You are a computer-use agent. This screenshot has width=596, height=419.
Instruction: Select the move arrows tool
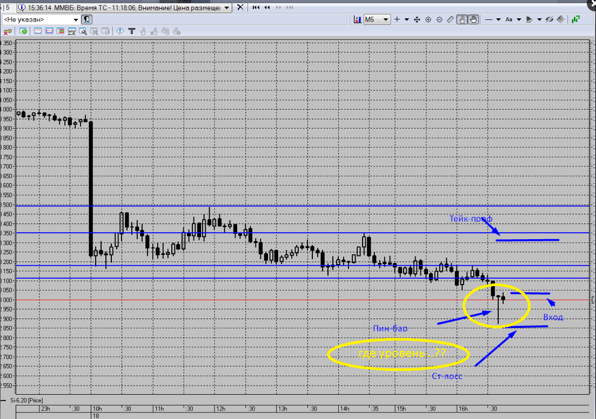point(417,19)
